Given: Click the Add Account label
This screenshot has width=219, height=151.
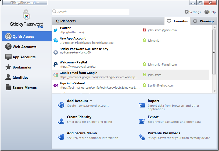Looking at the screenshot, I should coord(77,101).
